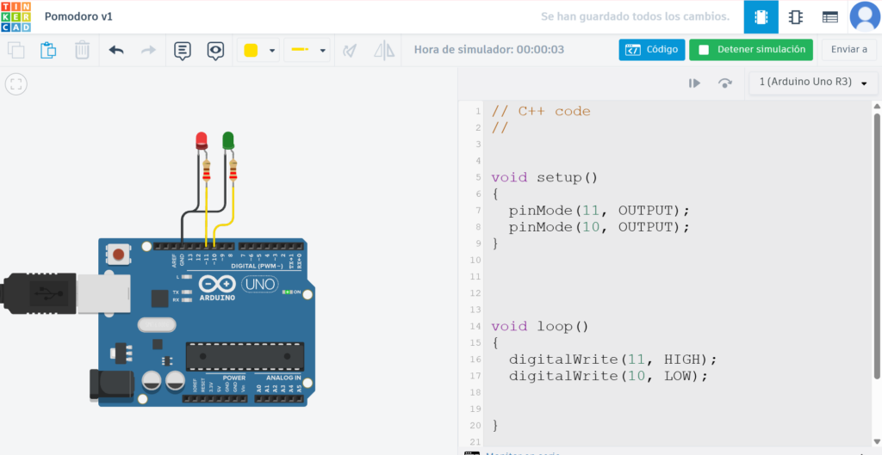882x455 pixels.
Task: Open the user profile avatar
Action: 864,16
